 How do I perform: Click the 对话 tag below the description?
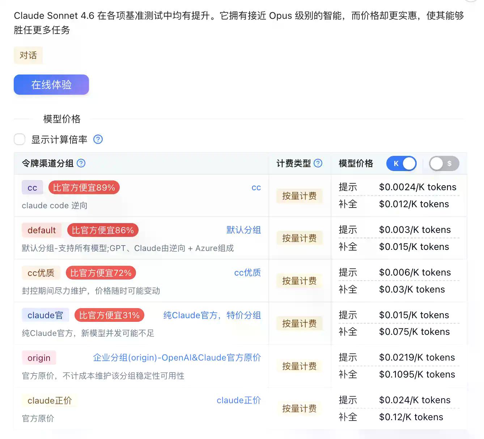[x=28, y=55]
